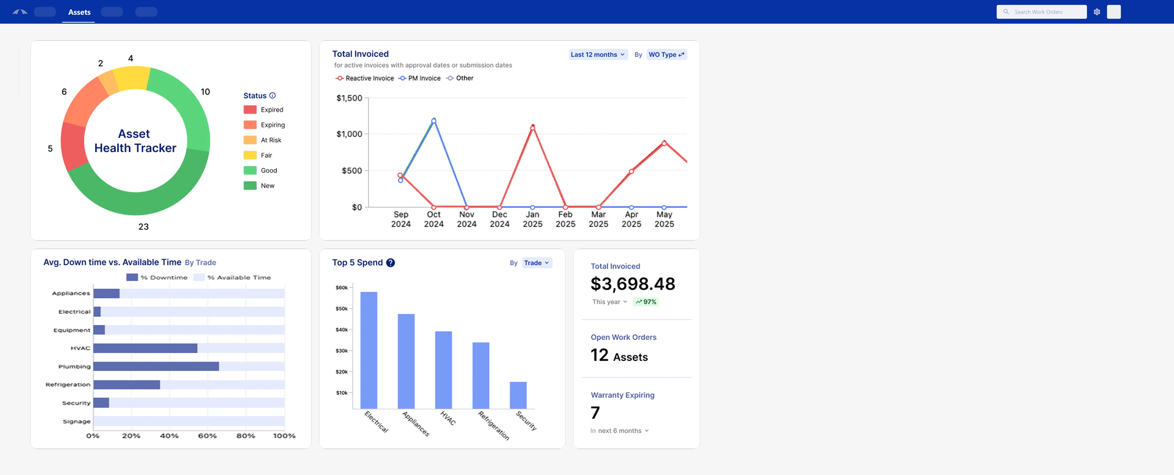Toggle % Available Time legend item
This screenshot has width=1174, height=475.
232,277
